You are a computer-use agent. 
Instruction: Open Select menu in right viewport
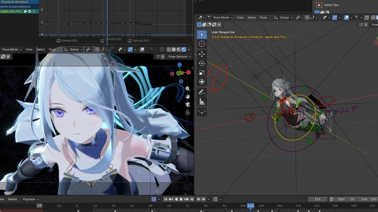(251, 18)
